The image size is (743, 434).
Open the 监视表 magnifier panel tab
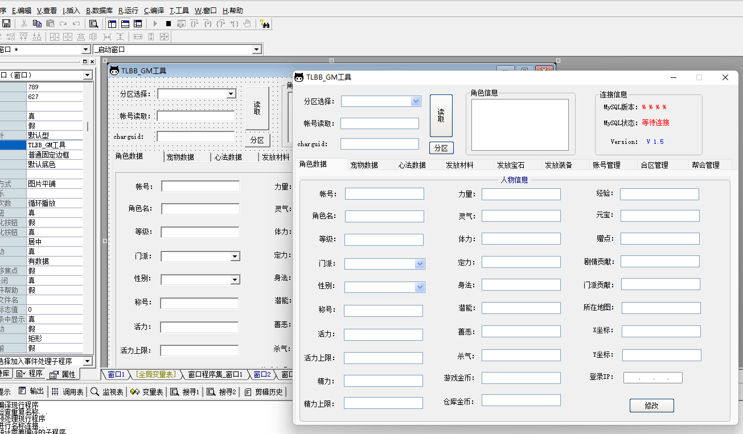pyautogui.click(x=106, y=392)
